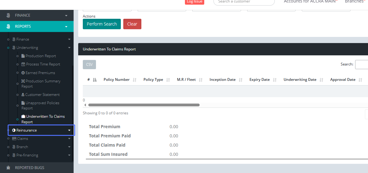Viewport: 368px width, 173px height.
Task: Expand the Reinsurance submenu arrow
Action: click(x=69, y=130)
